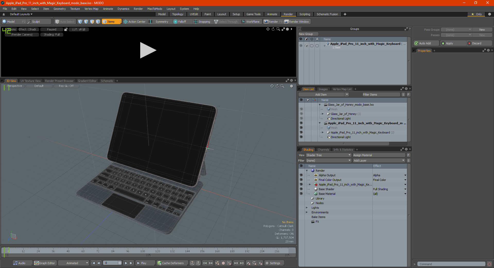This screenshot has height=268, width=494.
Task: Expand the Environments shader tree node
Action: 307,212
